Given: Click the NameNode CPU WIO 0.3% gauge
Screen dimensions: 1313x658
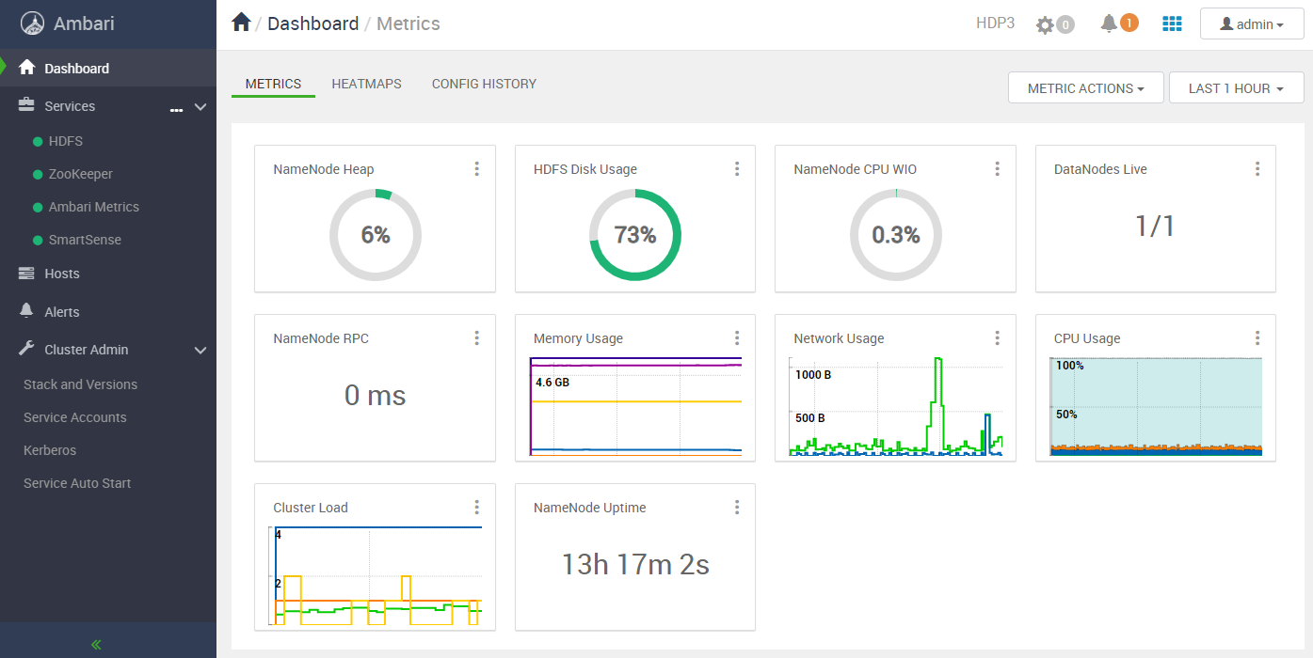Looking at the screenshot, I should pos(896,235).
